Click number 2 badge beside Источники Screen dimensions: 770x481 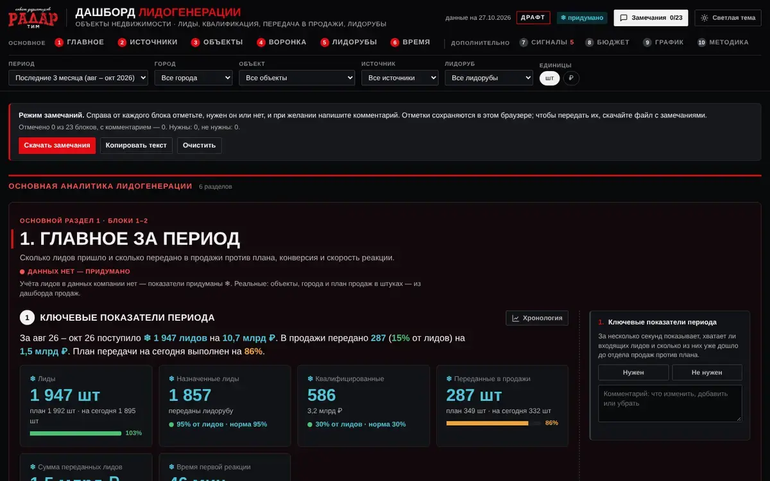(122, 42)
